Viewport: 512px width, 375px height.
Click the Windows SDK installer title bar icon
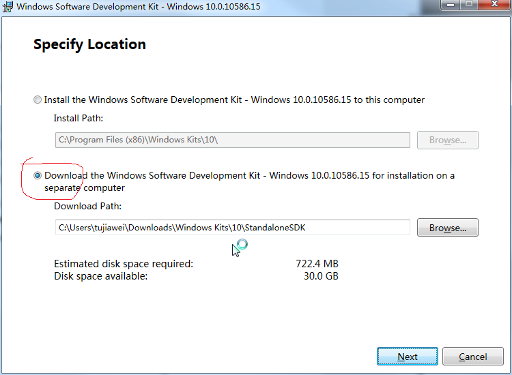point(8,7)
